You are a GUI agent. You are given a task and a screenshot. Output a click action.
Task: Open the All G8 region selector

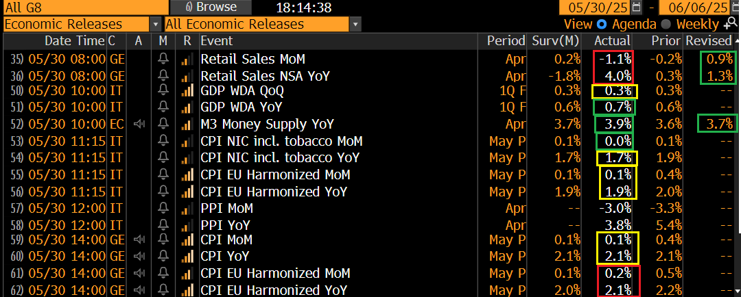coord(85,7)
